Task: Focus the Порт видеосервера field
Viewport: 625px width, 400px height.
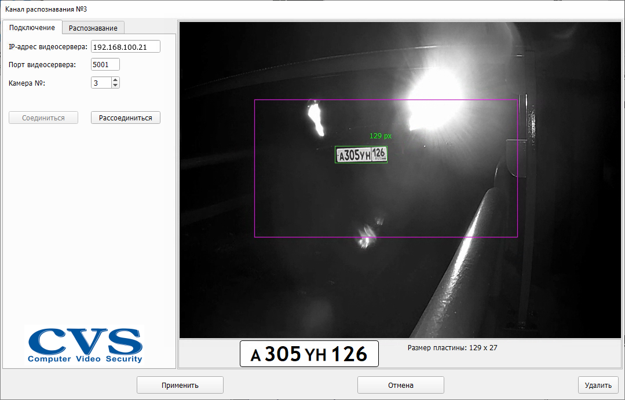Action: [105, 65]
